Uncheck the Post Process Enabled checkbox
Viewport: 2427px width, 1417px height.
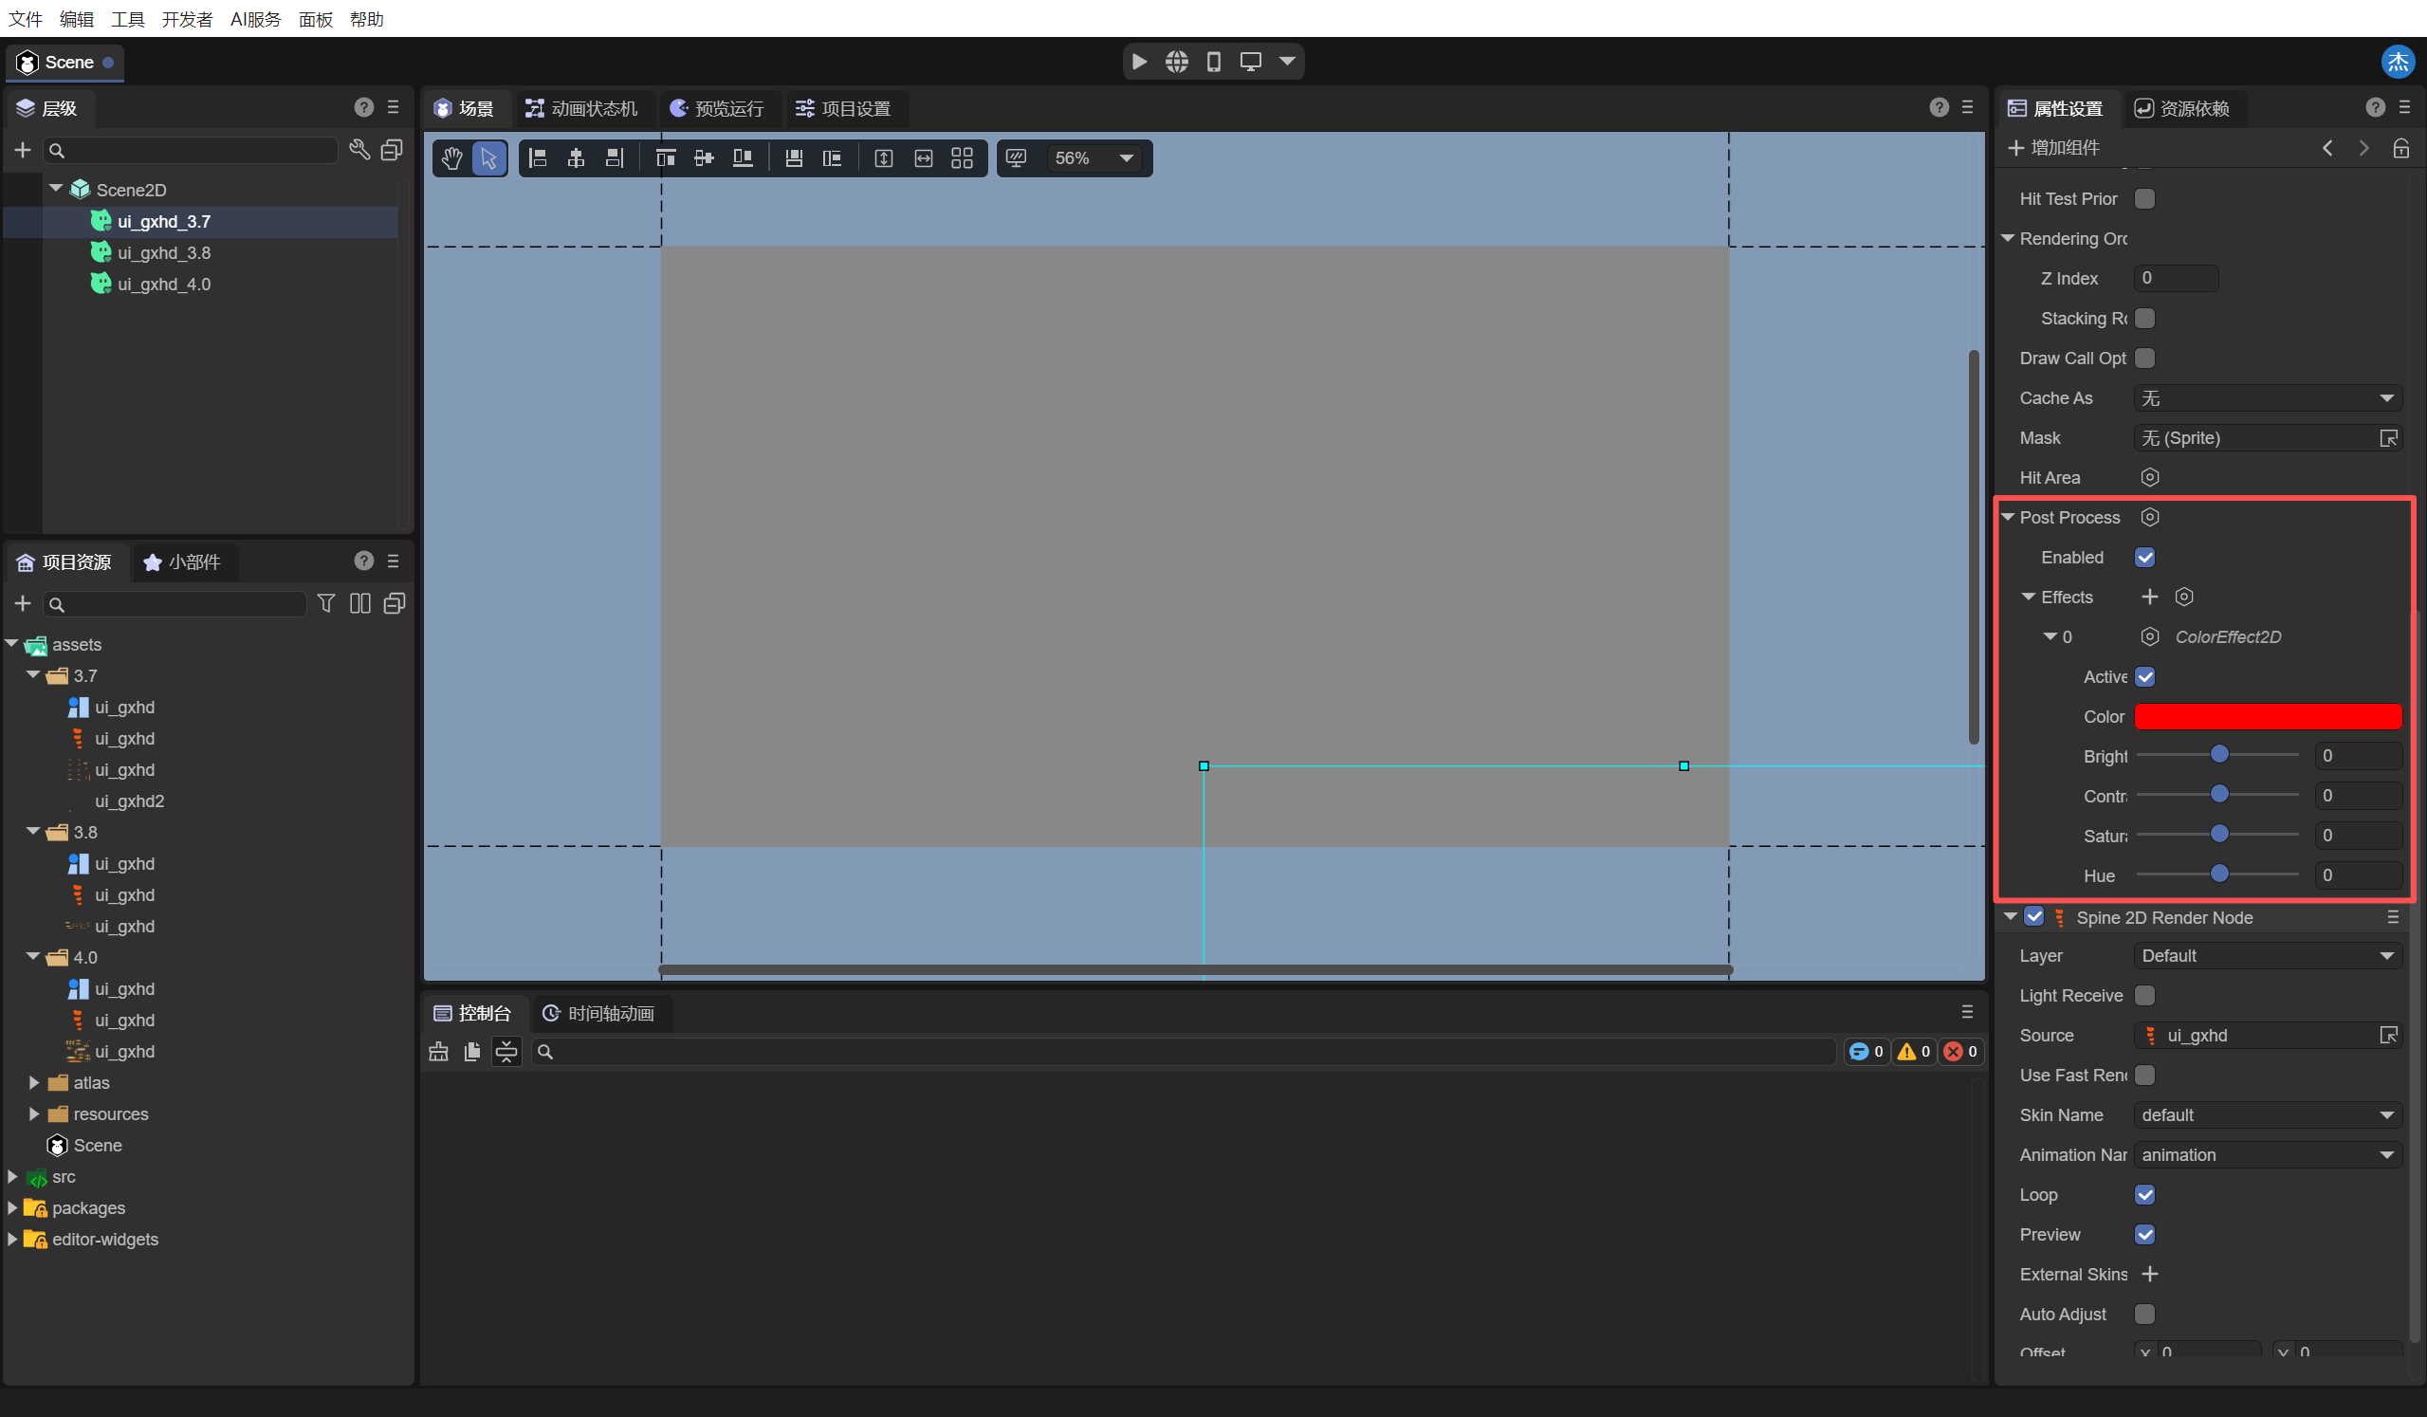[2143, 558]
